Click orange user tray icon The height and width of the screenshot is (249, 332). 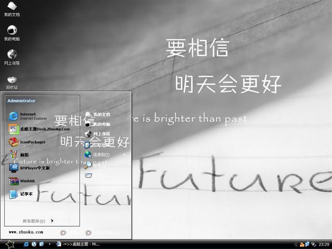[x=302, y=244]
